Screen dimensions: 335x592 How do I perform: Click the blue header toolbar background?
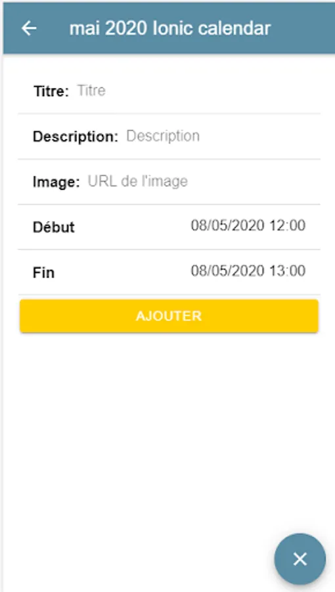[301, 28]
